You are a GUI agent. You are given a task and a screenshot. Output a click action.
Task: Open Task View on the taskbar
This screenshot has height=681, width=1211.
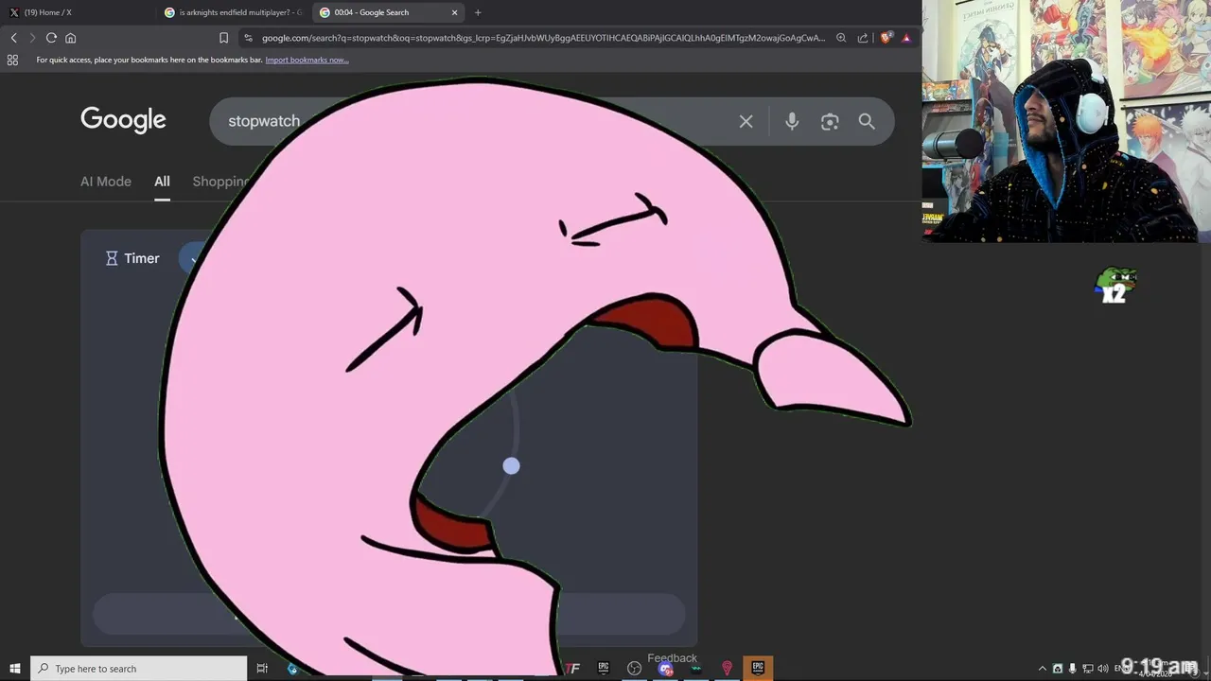pyautogui.click(x=262, y=668)
